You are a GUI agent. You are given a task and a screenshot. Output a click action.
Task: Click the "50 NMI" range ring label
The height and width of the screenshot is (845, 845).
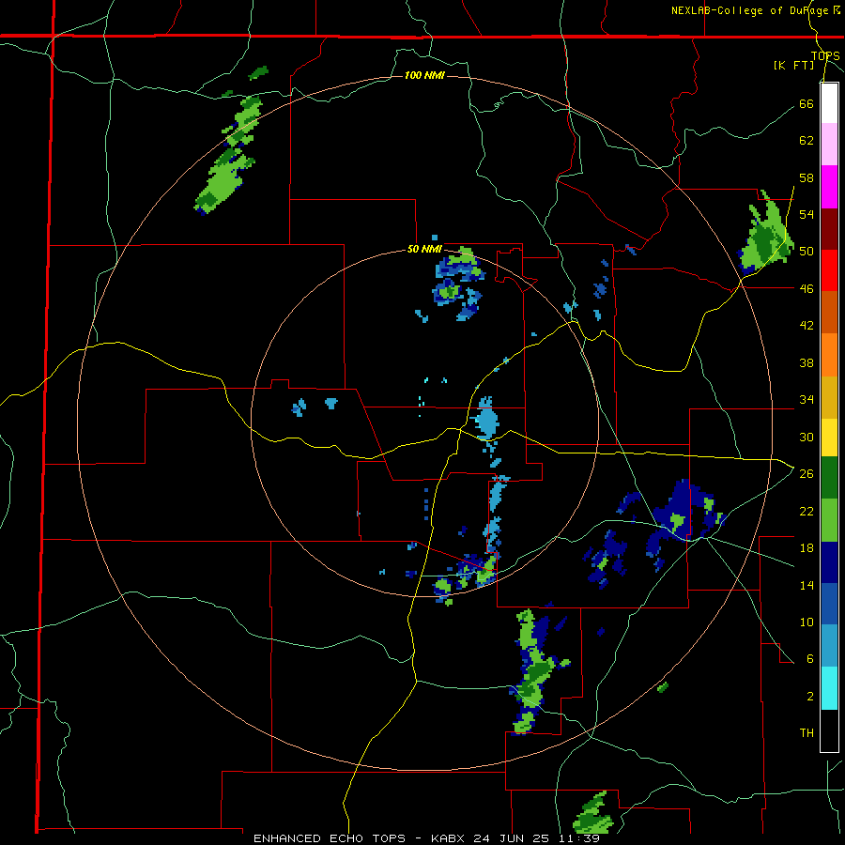[424, 249]
